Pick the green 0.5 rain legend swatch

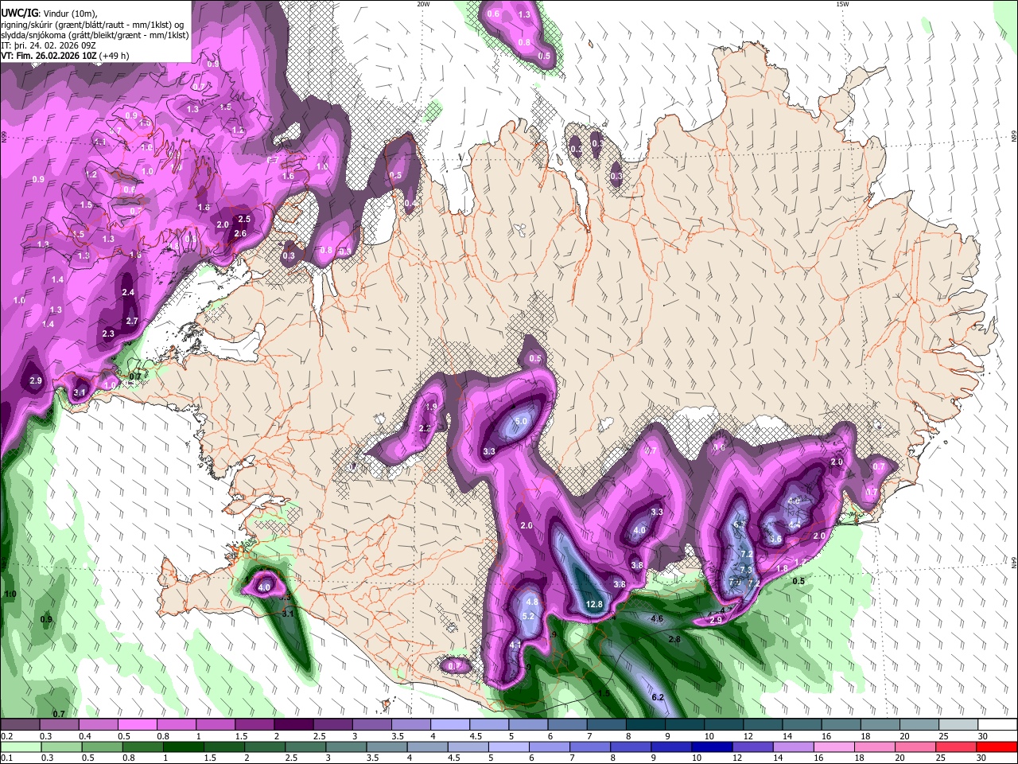point(103,746)
